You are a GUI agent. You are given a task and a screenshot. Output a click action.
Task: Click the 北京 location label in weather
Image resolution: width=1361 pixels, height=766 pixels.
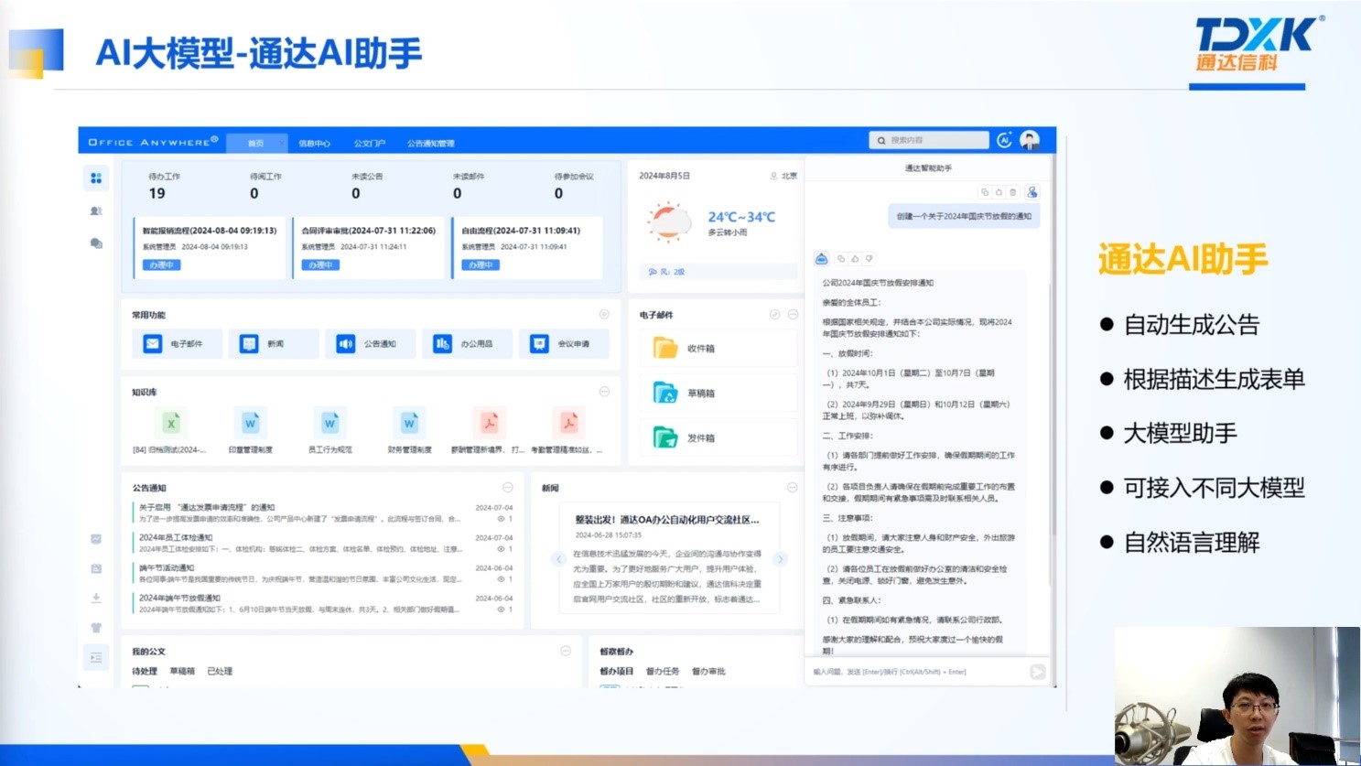click(x=789, y=176)
